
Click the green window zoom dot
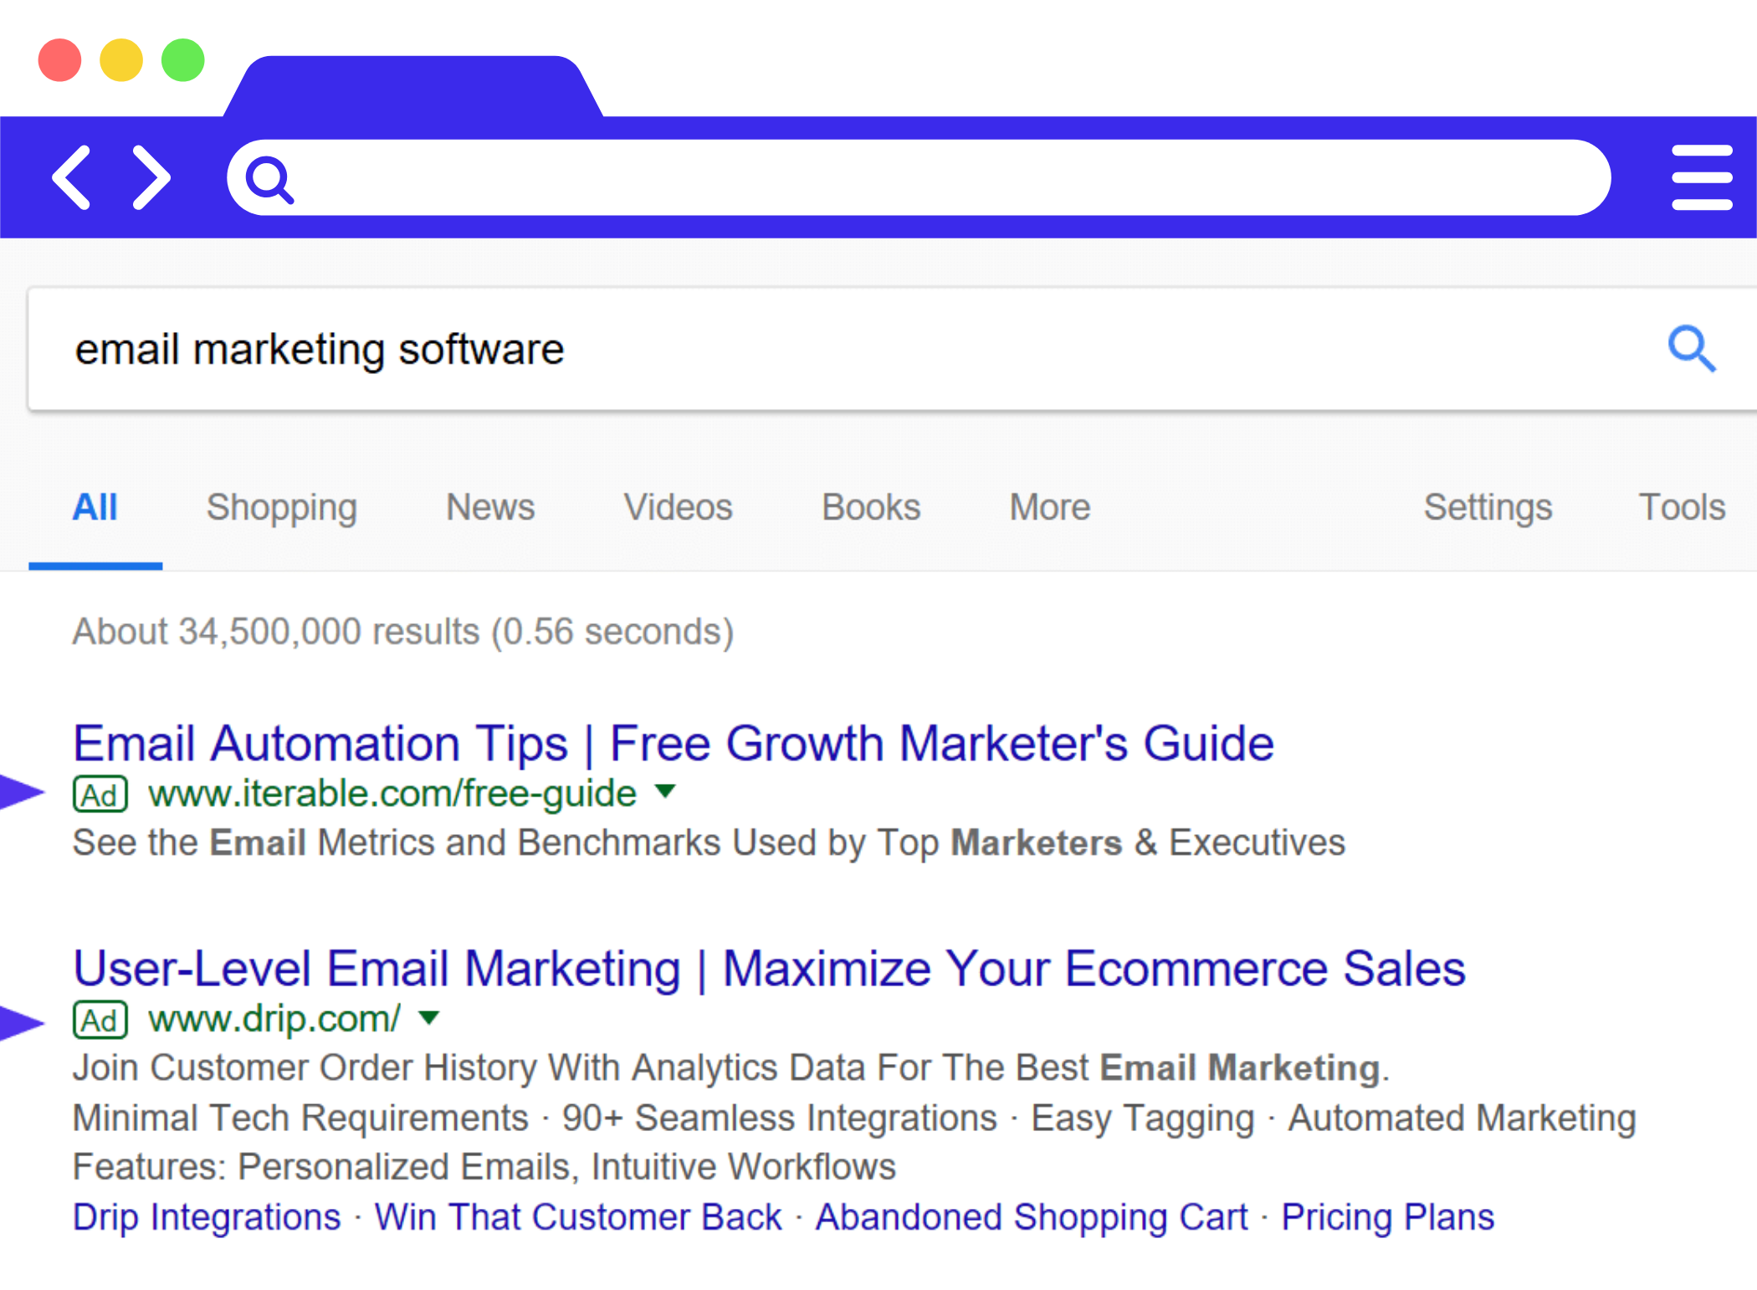pyautogui.click(x=183, y=60)
